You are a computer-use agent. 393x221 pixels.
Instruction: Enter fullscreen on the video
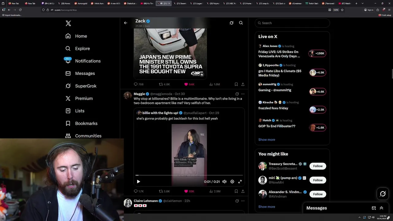pos(240,182)
